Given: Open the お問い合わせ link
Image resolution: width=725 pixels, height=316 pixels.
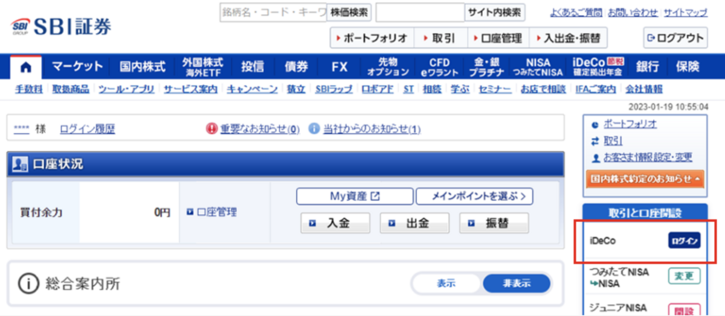Looking at the screenshot, I should pyautogui.click(x=633, y=12).
